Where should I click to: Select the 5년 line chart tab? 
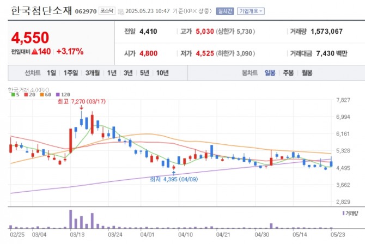coord(144,73)
